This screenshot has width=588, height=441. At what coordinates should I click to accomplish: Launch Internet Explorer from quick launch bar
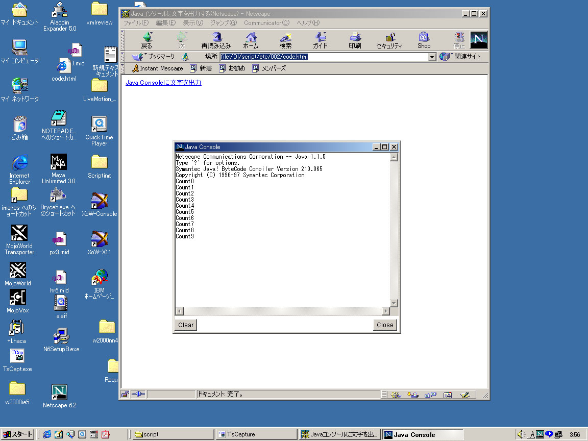pos(47,434)
